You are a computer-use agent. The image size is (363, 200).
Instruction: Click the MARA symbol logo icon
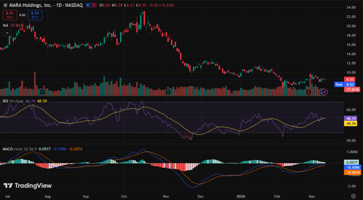5,6
